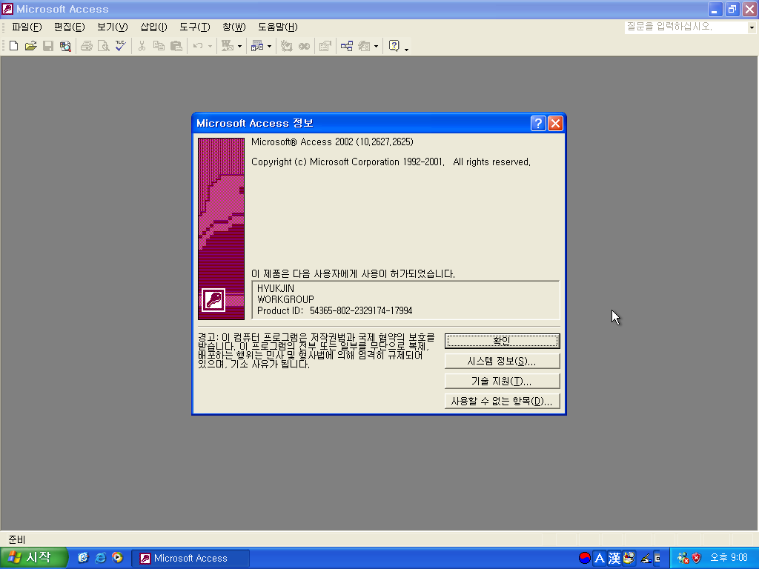Click the Microsoft Access taskbar button
Image resolution: width=759 pixels, height=569 pixels.
[x=190, y=559]
